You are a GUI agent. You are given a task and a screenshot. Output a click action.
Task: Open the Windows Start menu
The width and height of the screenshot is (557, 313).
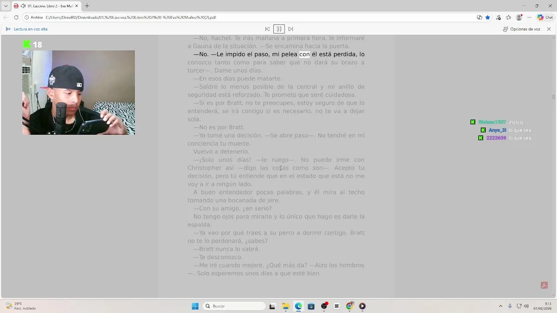[x=195, y=306]
